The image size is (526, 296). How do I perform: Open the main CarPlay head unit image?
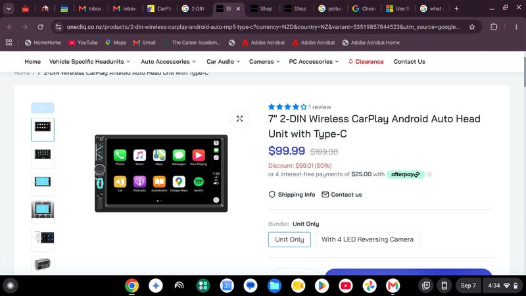coord(161,174)
